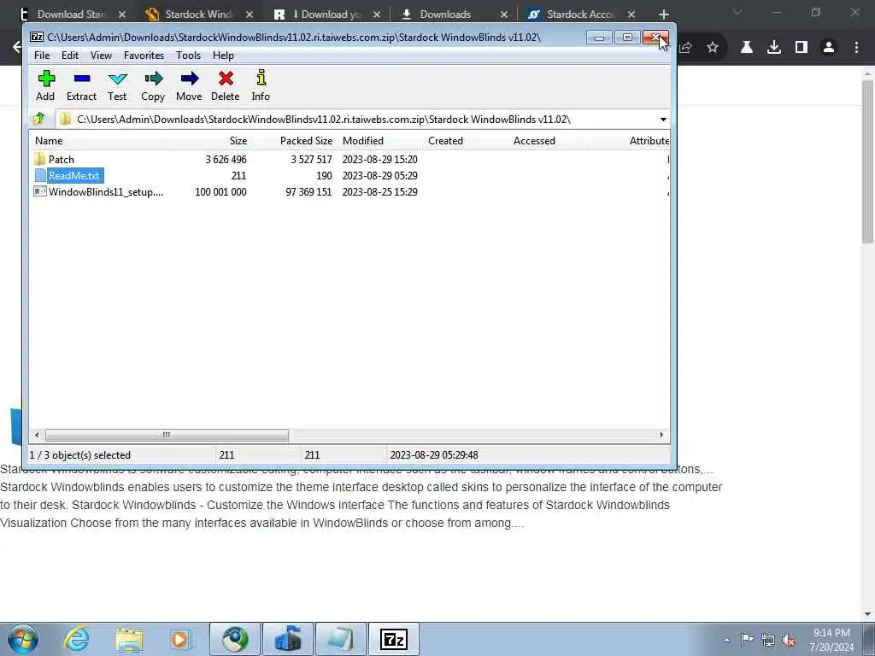Click the horizontal scrollbar thumb in file list
The height and width of the screenshot is (656, 875).
point(167,435)
